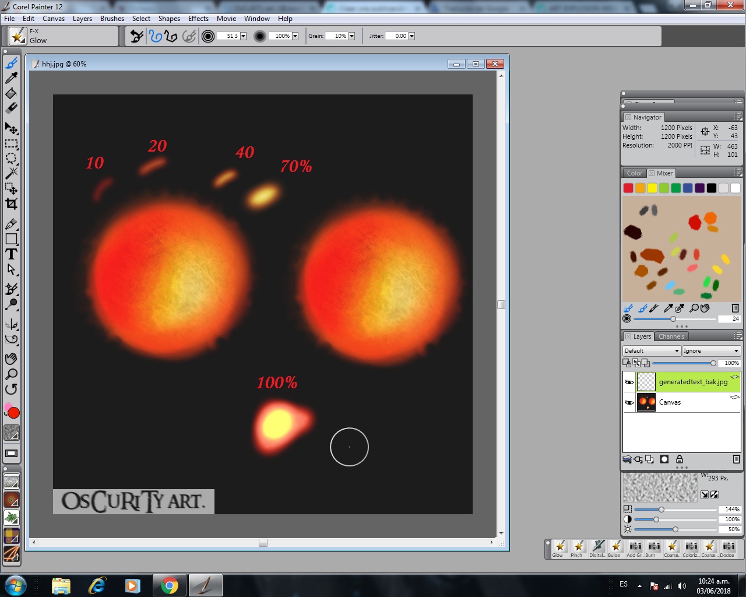Click the Colorize palette button
The image size is (746, 597).
tap(691, 549)
